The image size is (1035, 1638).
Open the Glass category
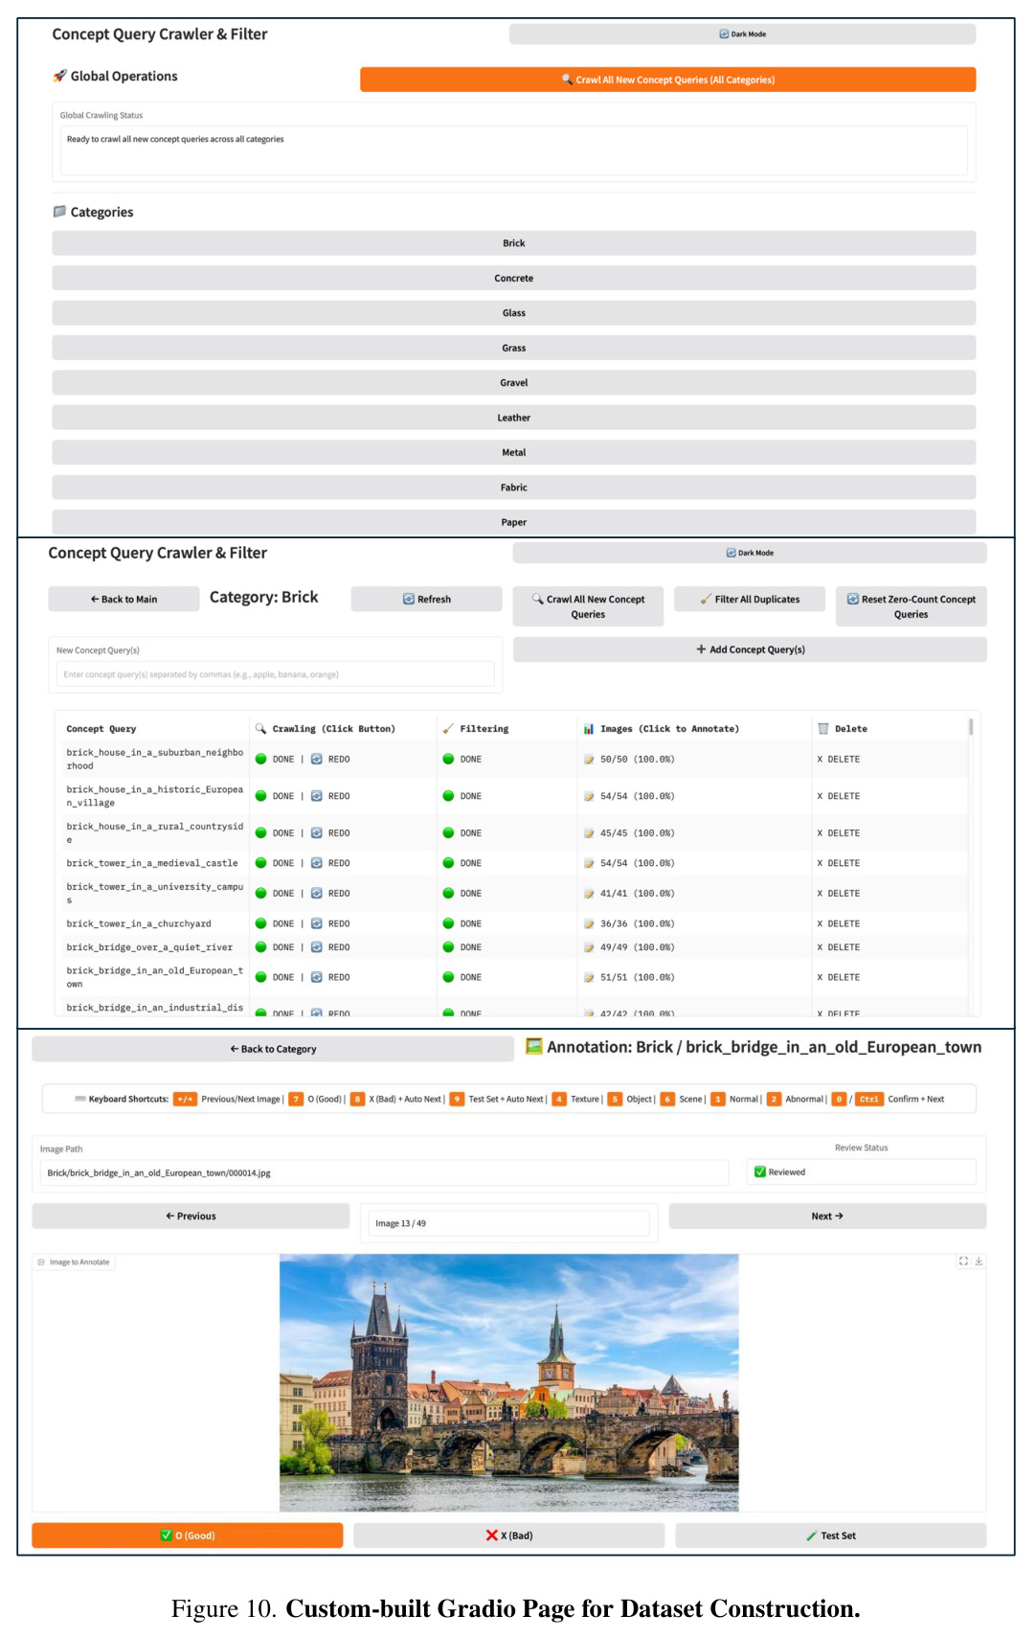tap(514, 313)
